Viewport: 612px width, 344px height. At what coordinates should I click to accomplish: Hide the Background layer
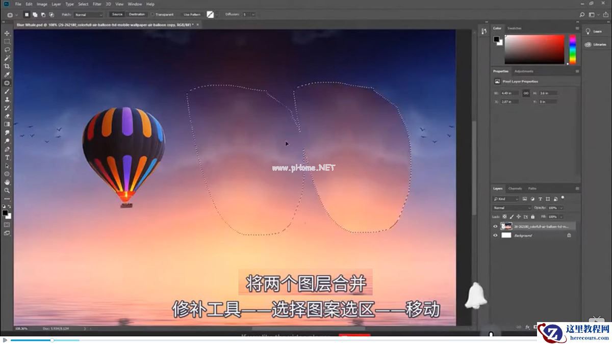[495, 235]
